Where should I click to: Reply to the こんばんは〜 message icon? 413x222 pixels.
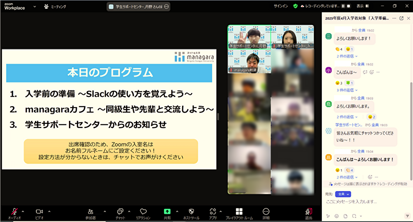tap(365, 72)
